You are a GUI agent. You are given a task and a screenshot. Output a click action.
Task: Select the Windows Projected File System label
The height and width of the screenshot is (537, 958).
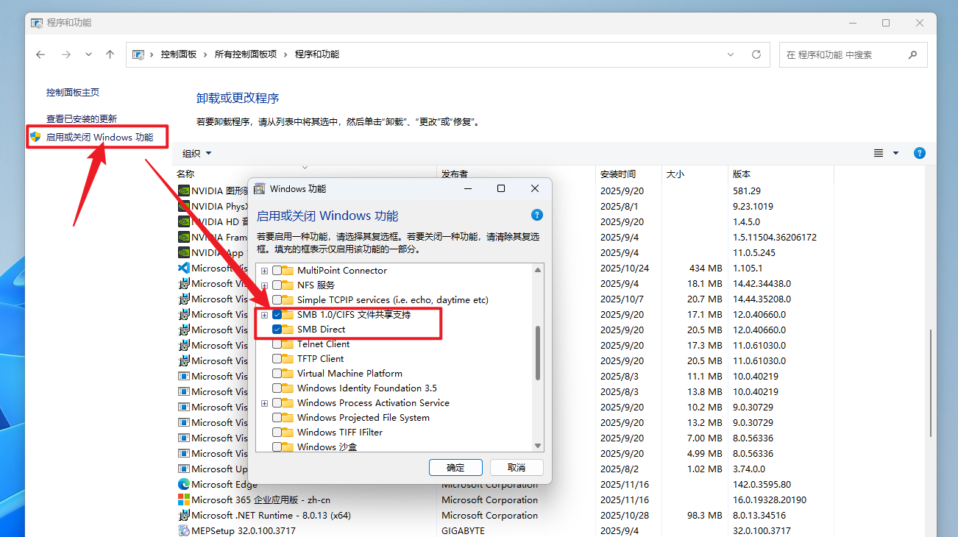coord(363,417)
